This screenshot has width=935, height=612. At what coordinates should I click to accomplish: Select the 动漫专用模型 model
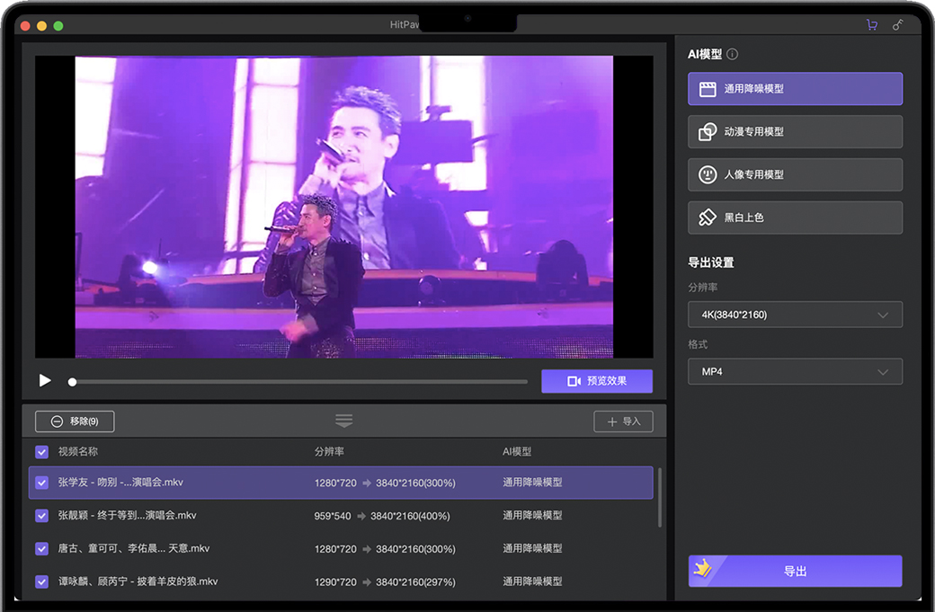tap(795, 132)
